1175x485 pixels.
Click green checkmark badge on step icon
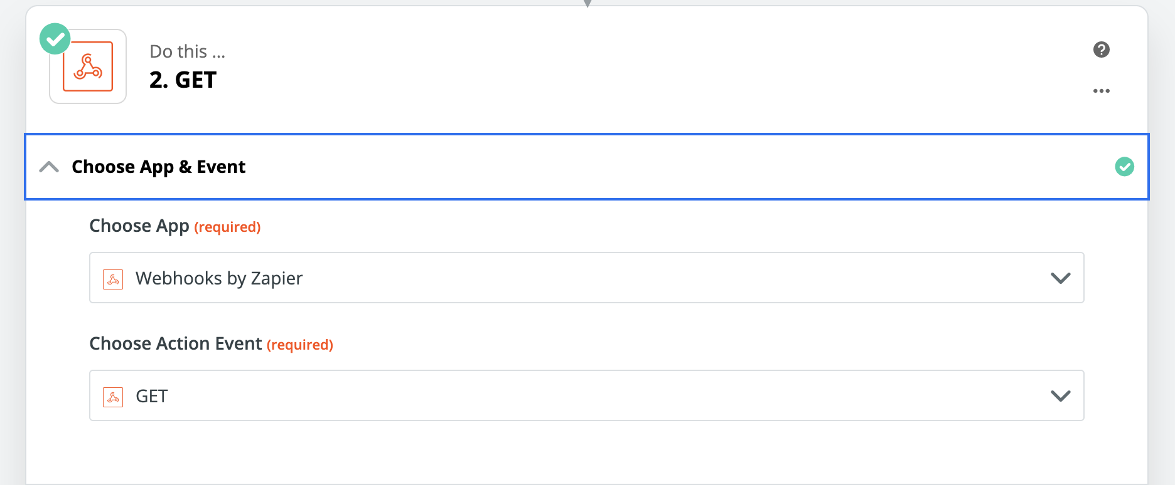pos(55,39)
